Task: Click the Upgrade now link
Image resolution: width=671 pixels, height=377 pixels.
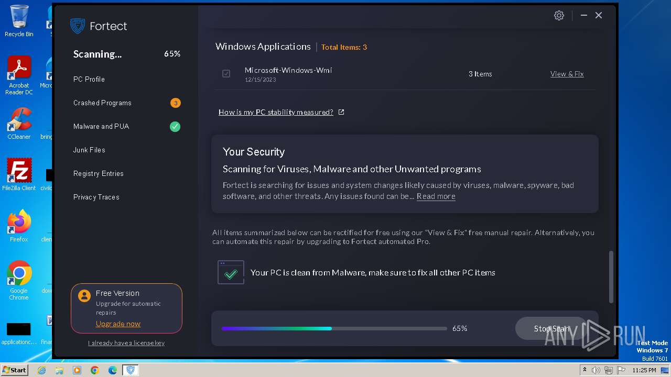Action: [118, 324]
